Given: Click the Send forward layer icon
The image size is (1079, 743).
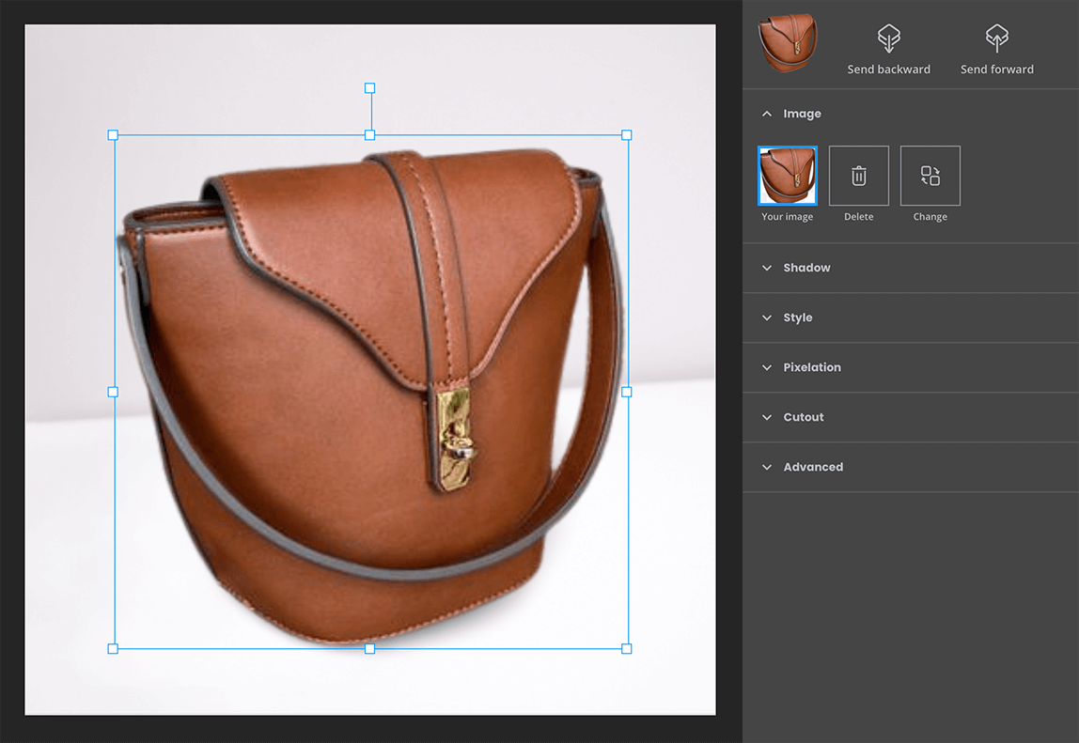Looking at the screenshot, I should coord(996,39).
